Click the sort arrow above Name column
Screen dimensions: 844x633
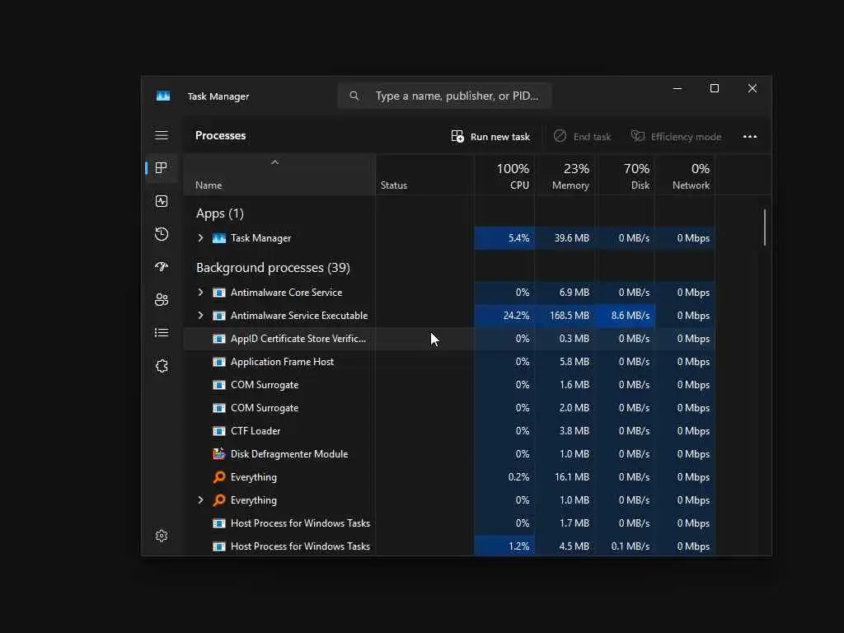[274, 162]
